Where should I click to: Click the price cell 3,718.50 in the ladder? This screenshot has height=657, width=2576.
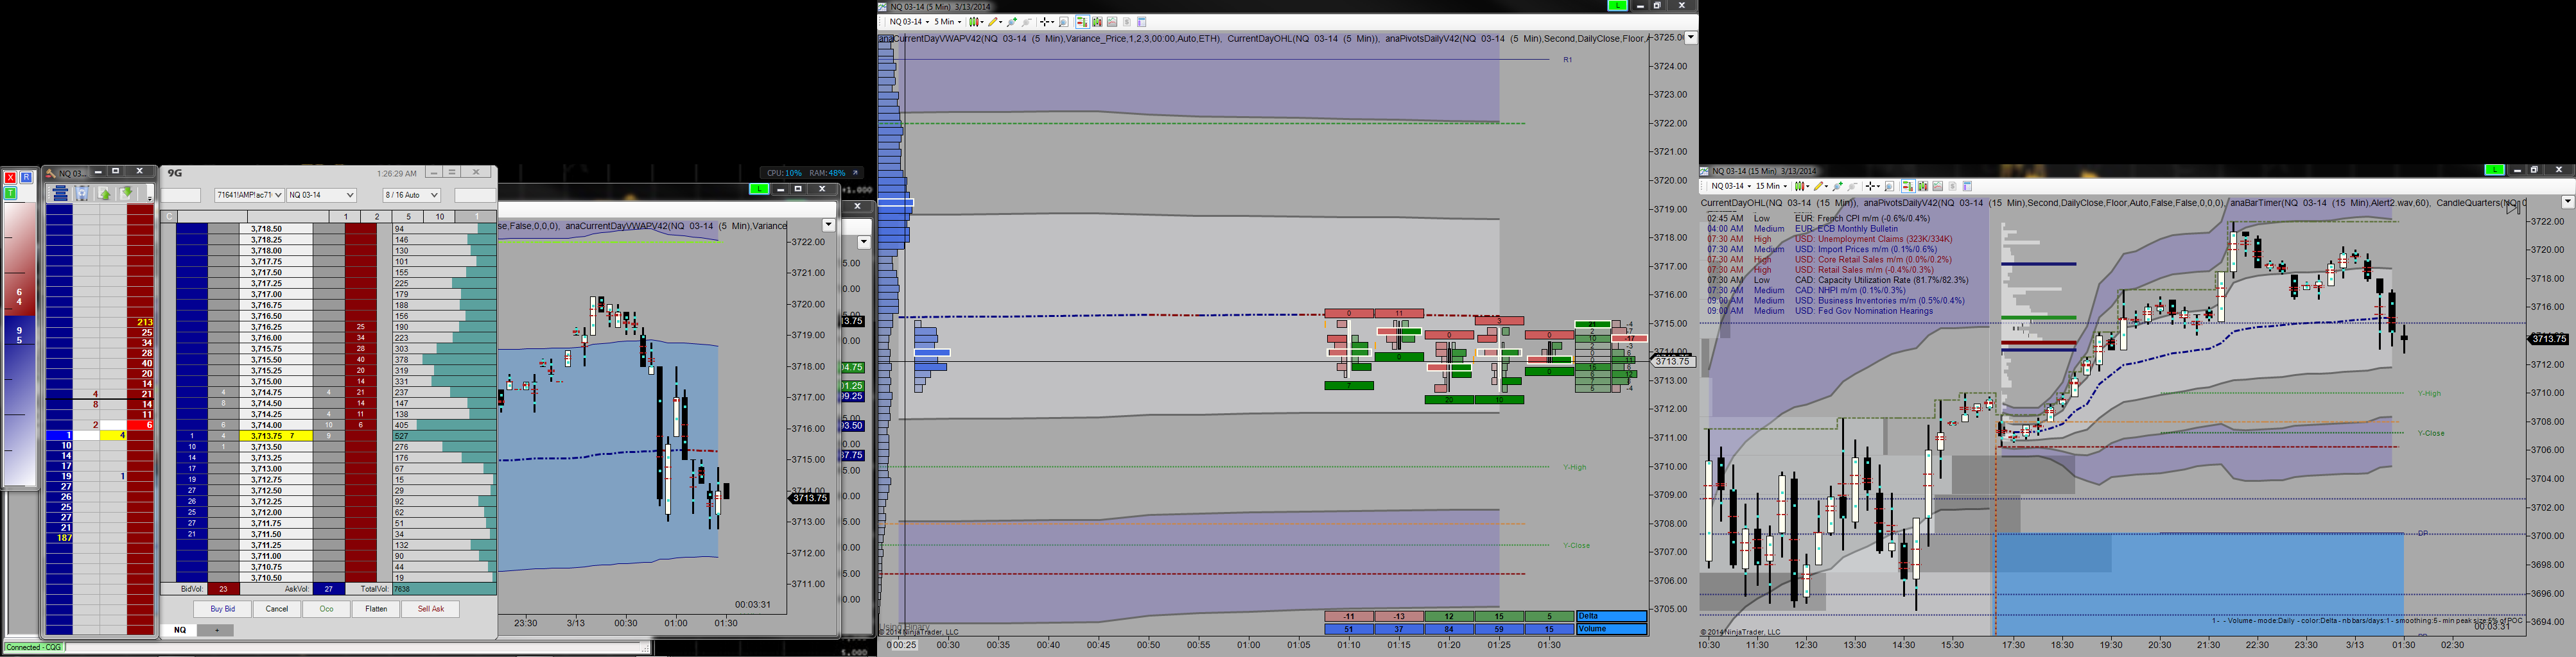[276, 229]
